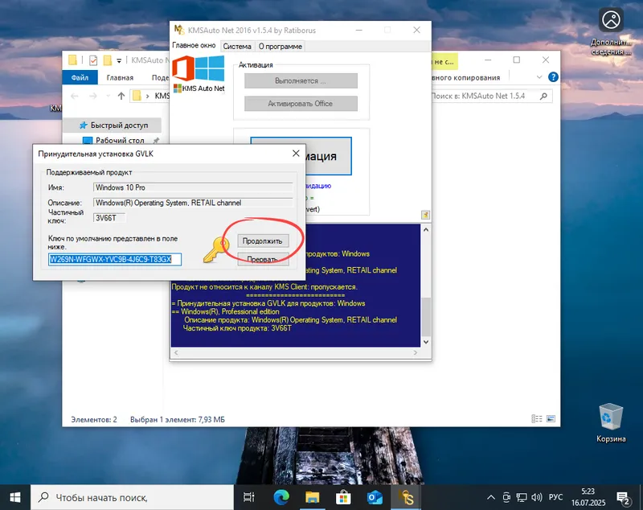The height and width of the screenshot is (510, 643).
Task: Switch keyboard language via РУС indicator
Action: [556, 496]
